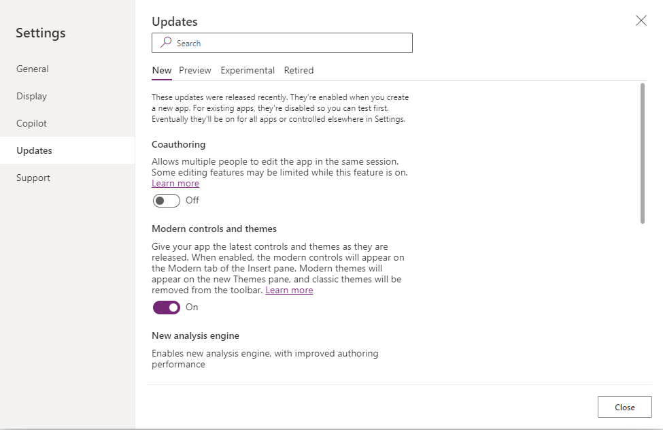Select Updates in the Settings sidebar

(34, 150)
